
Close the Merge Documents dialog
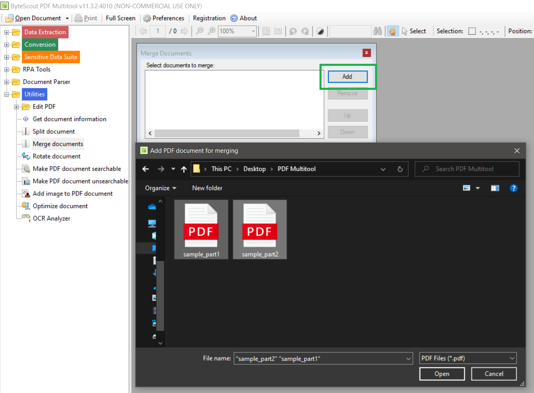[366, 53]
